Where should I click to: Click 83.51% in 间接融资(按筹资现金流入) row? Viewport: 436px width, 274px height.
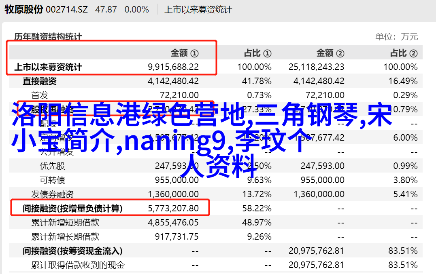pyautogui.click(x=403, y=251)
